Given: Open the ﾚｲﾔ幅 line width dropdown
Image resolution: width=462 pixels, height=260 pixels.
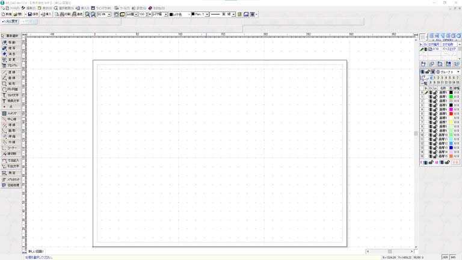Looking at the screenshot, I should coord(166,14).
